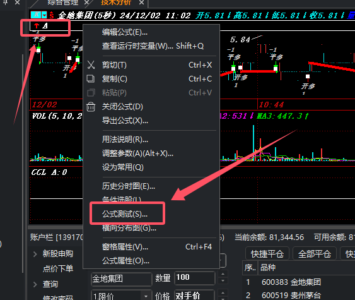The width and height of the screenshot is (355, 300).
Task: Click the 全部平仓 button
Action: coord(315,254)
